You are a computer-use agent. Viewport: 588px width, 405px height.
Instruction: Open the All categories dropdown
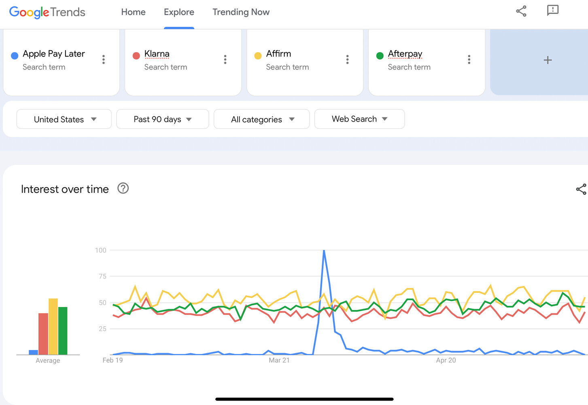261,119
